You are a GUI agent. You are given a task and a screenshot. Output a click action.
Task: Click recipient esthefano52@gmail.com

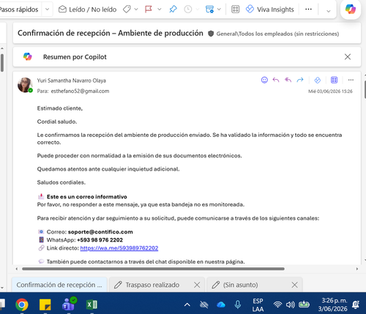pyautogui.click(x=80, y=91)
